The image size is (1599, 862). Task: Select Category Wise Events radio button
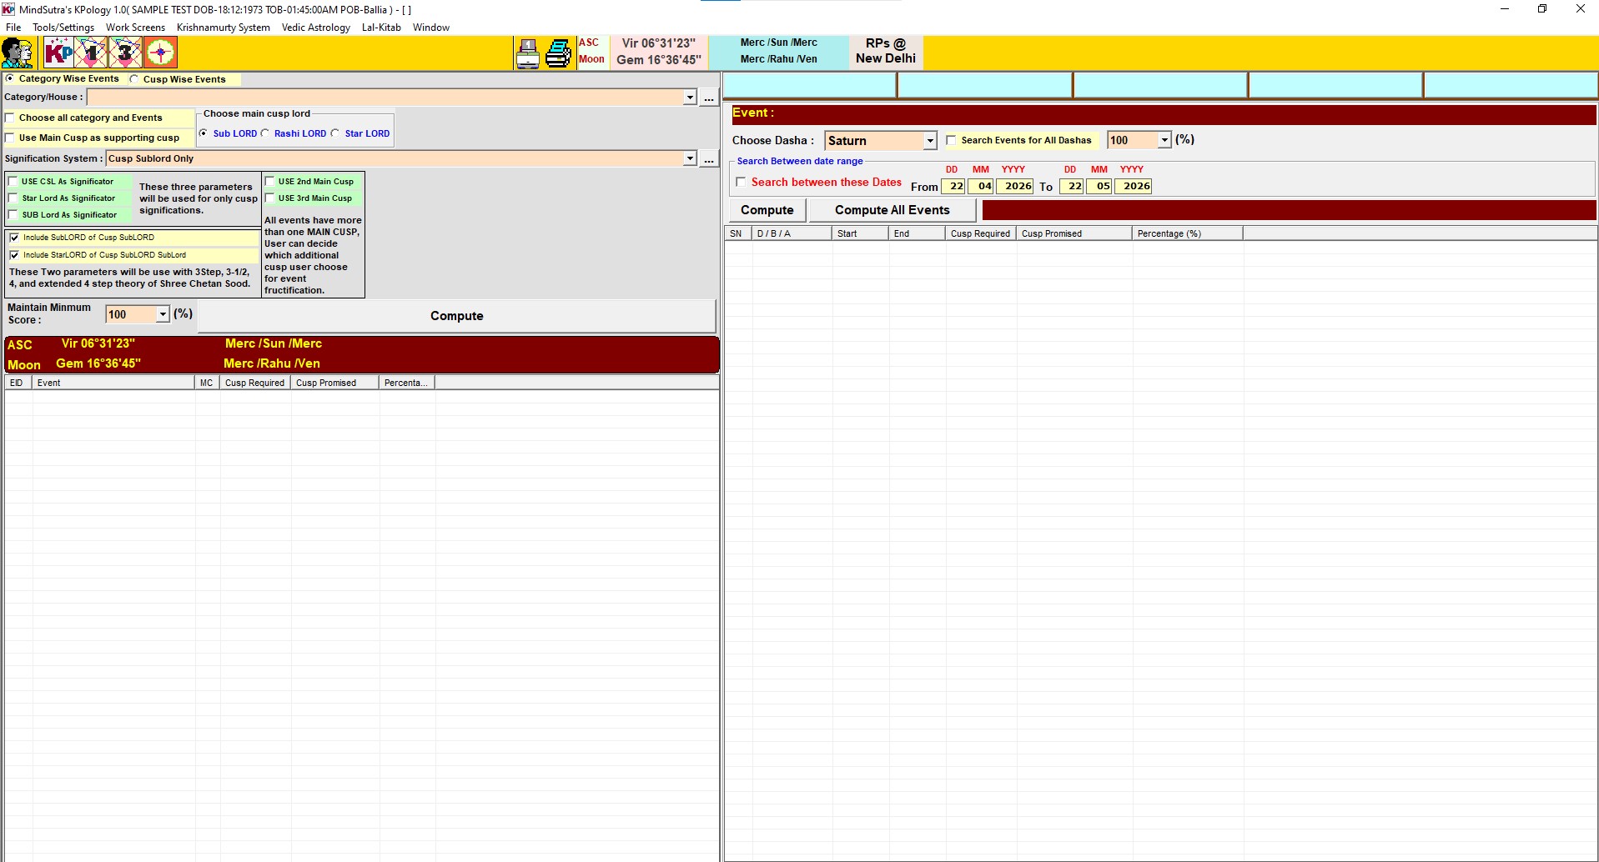click(x=10, y=78)
